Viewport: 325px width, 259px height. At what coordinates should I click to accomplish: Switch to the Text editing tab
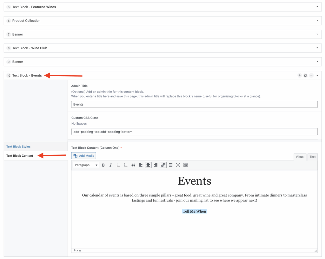click(x=312, y=157)
